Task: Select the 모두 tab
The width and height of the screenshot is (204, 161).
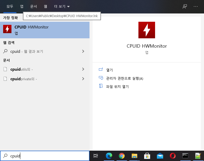Action: coord(10,6)
